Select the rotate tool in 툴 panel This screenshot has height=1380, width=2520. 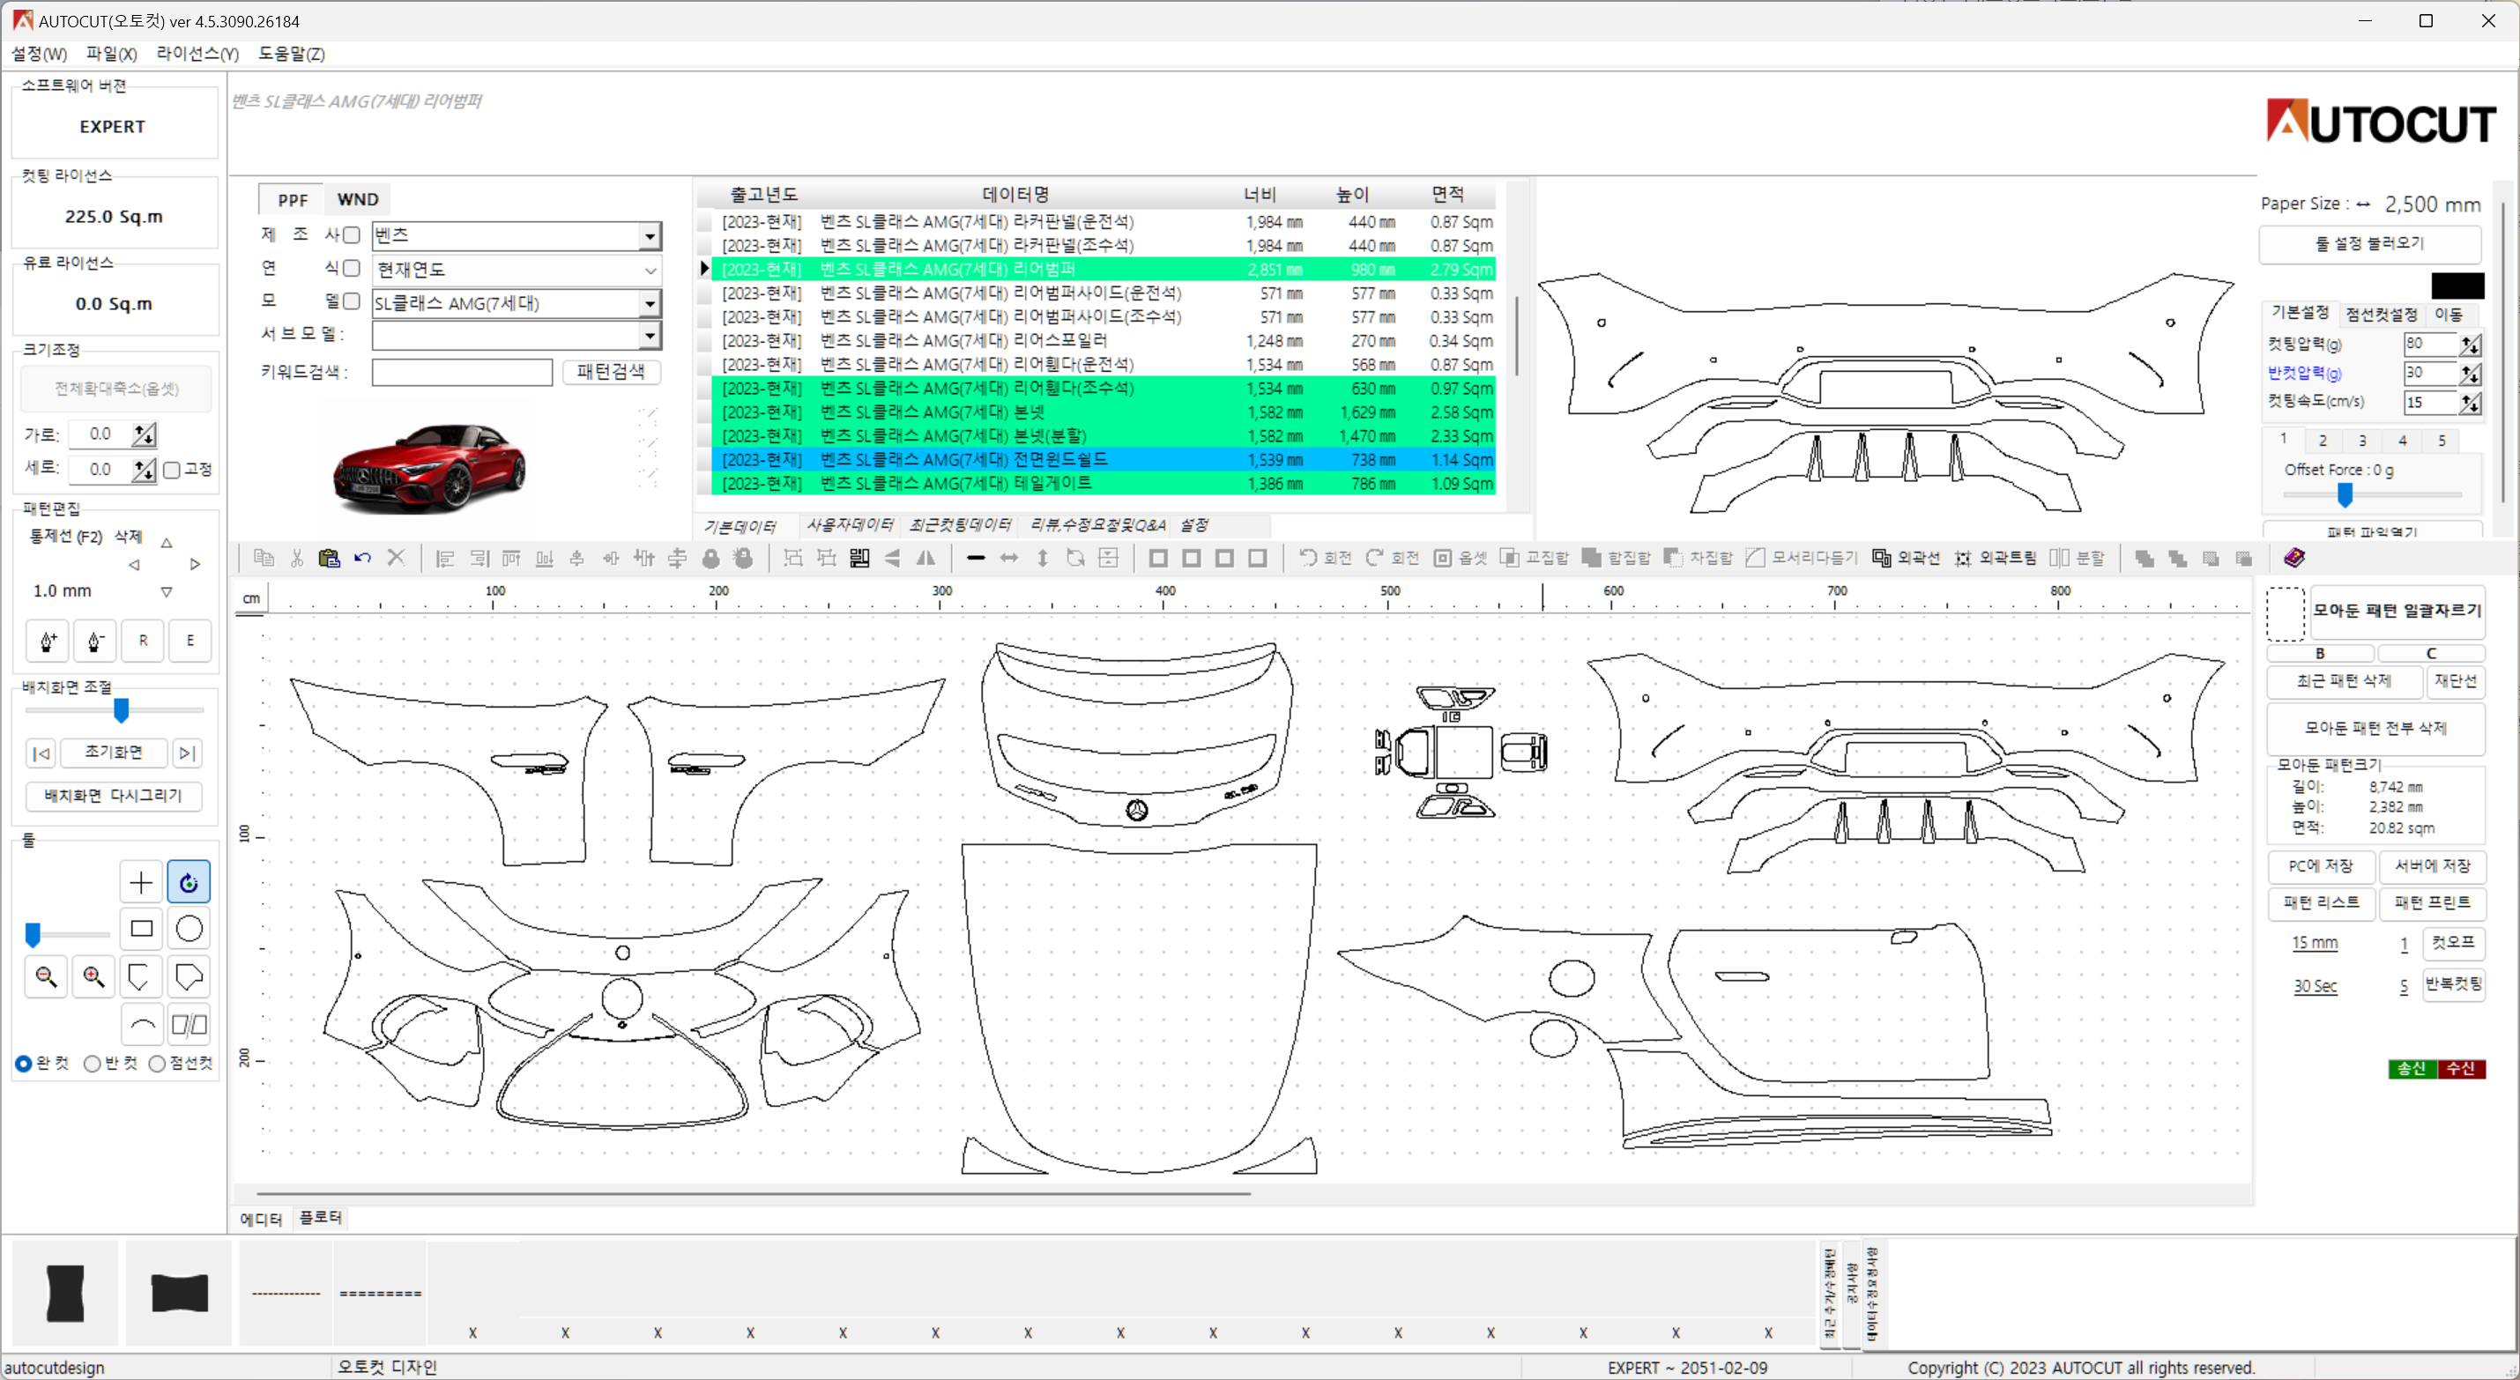(x=189, y=883)
